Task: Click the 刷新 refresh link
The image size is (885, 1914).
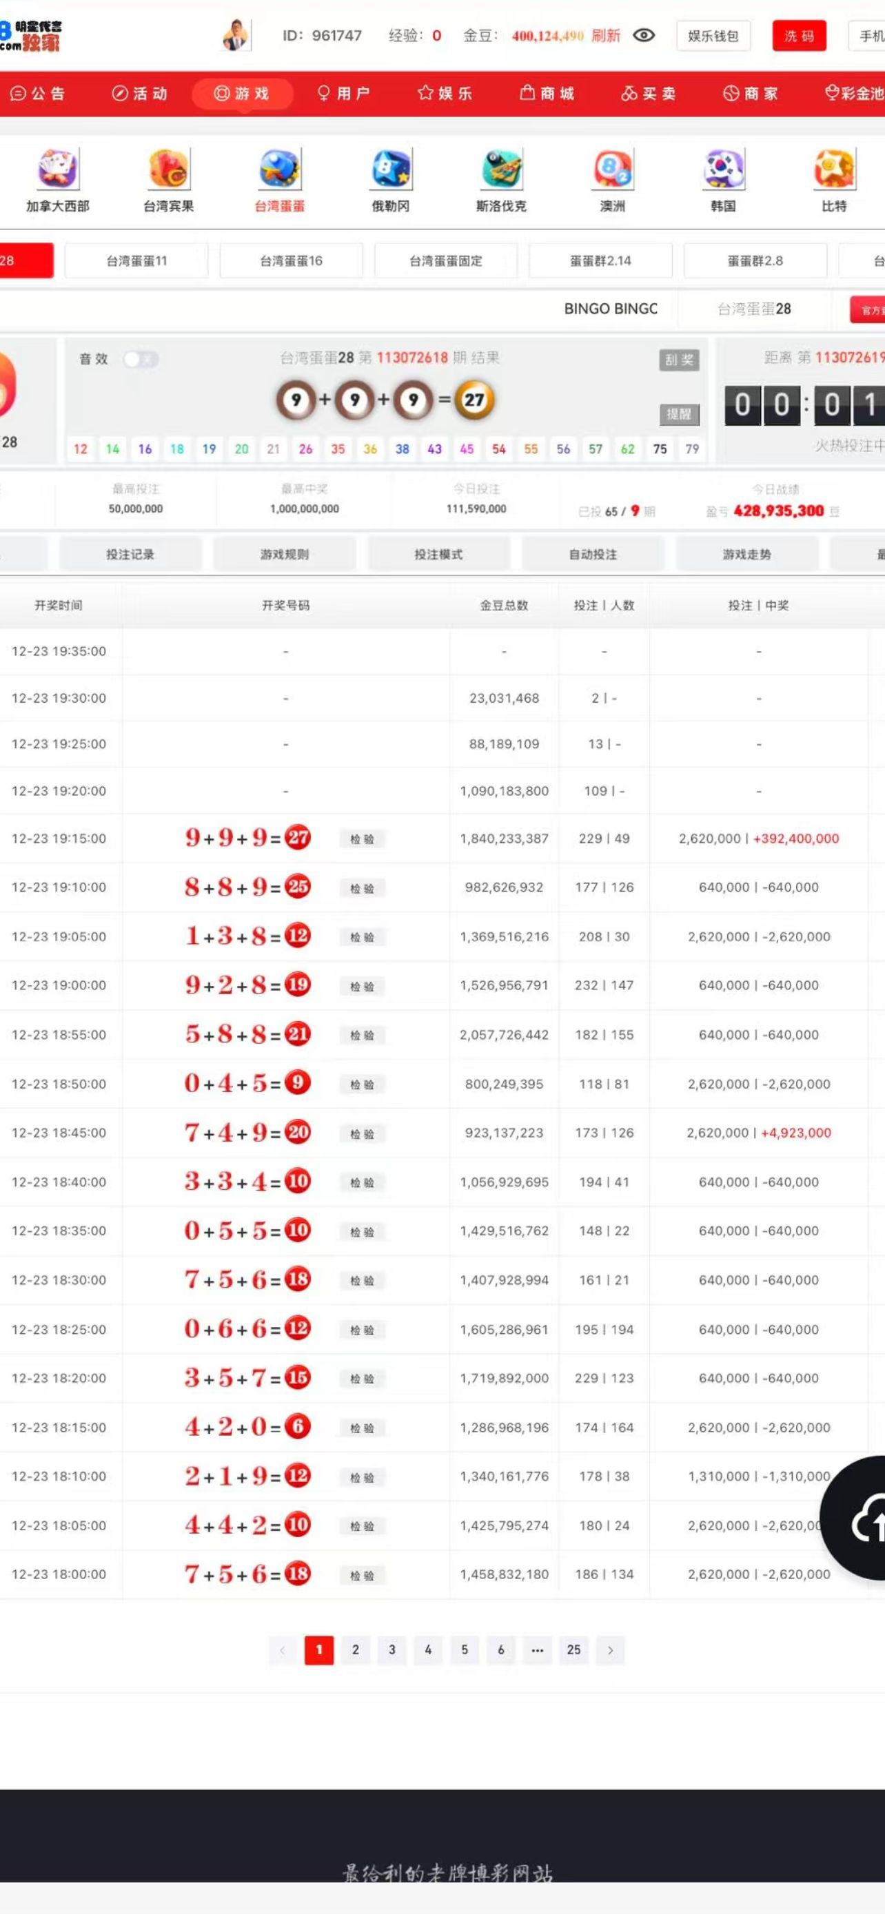Action: coord(606,36)
